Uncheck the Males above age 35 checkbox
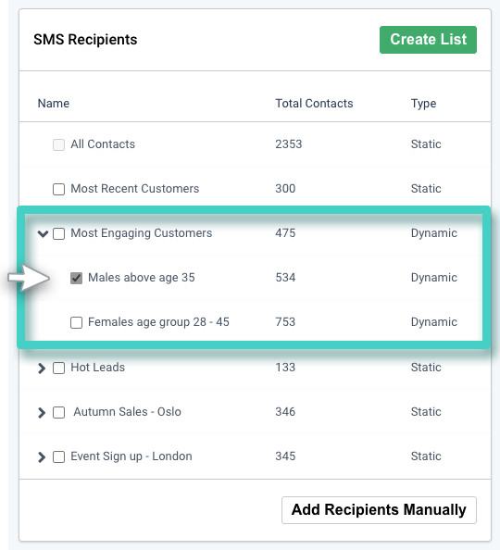 click(76, 278)
